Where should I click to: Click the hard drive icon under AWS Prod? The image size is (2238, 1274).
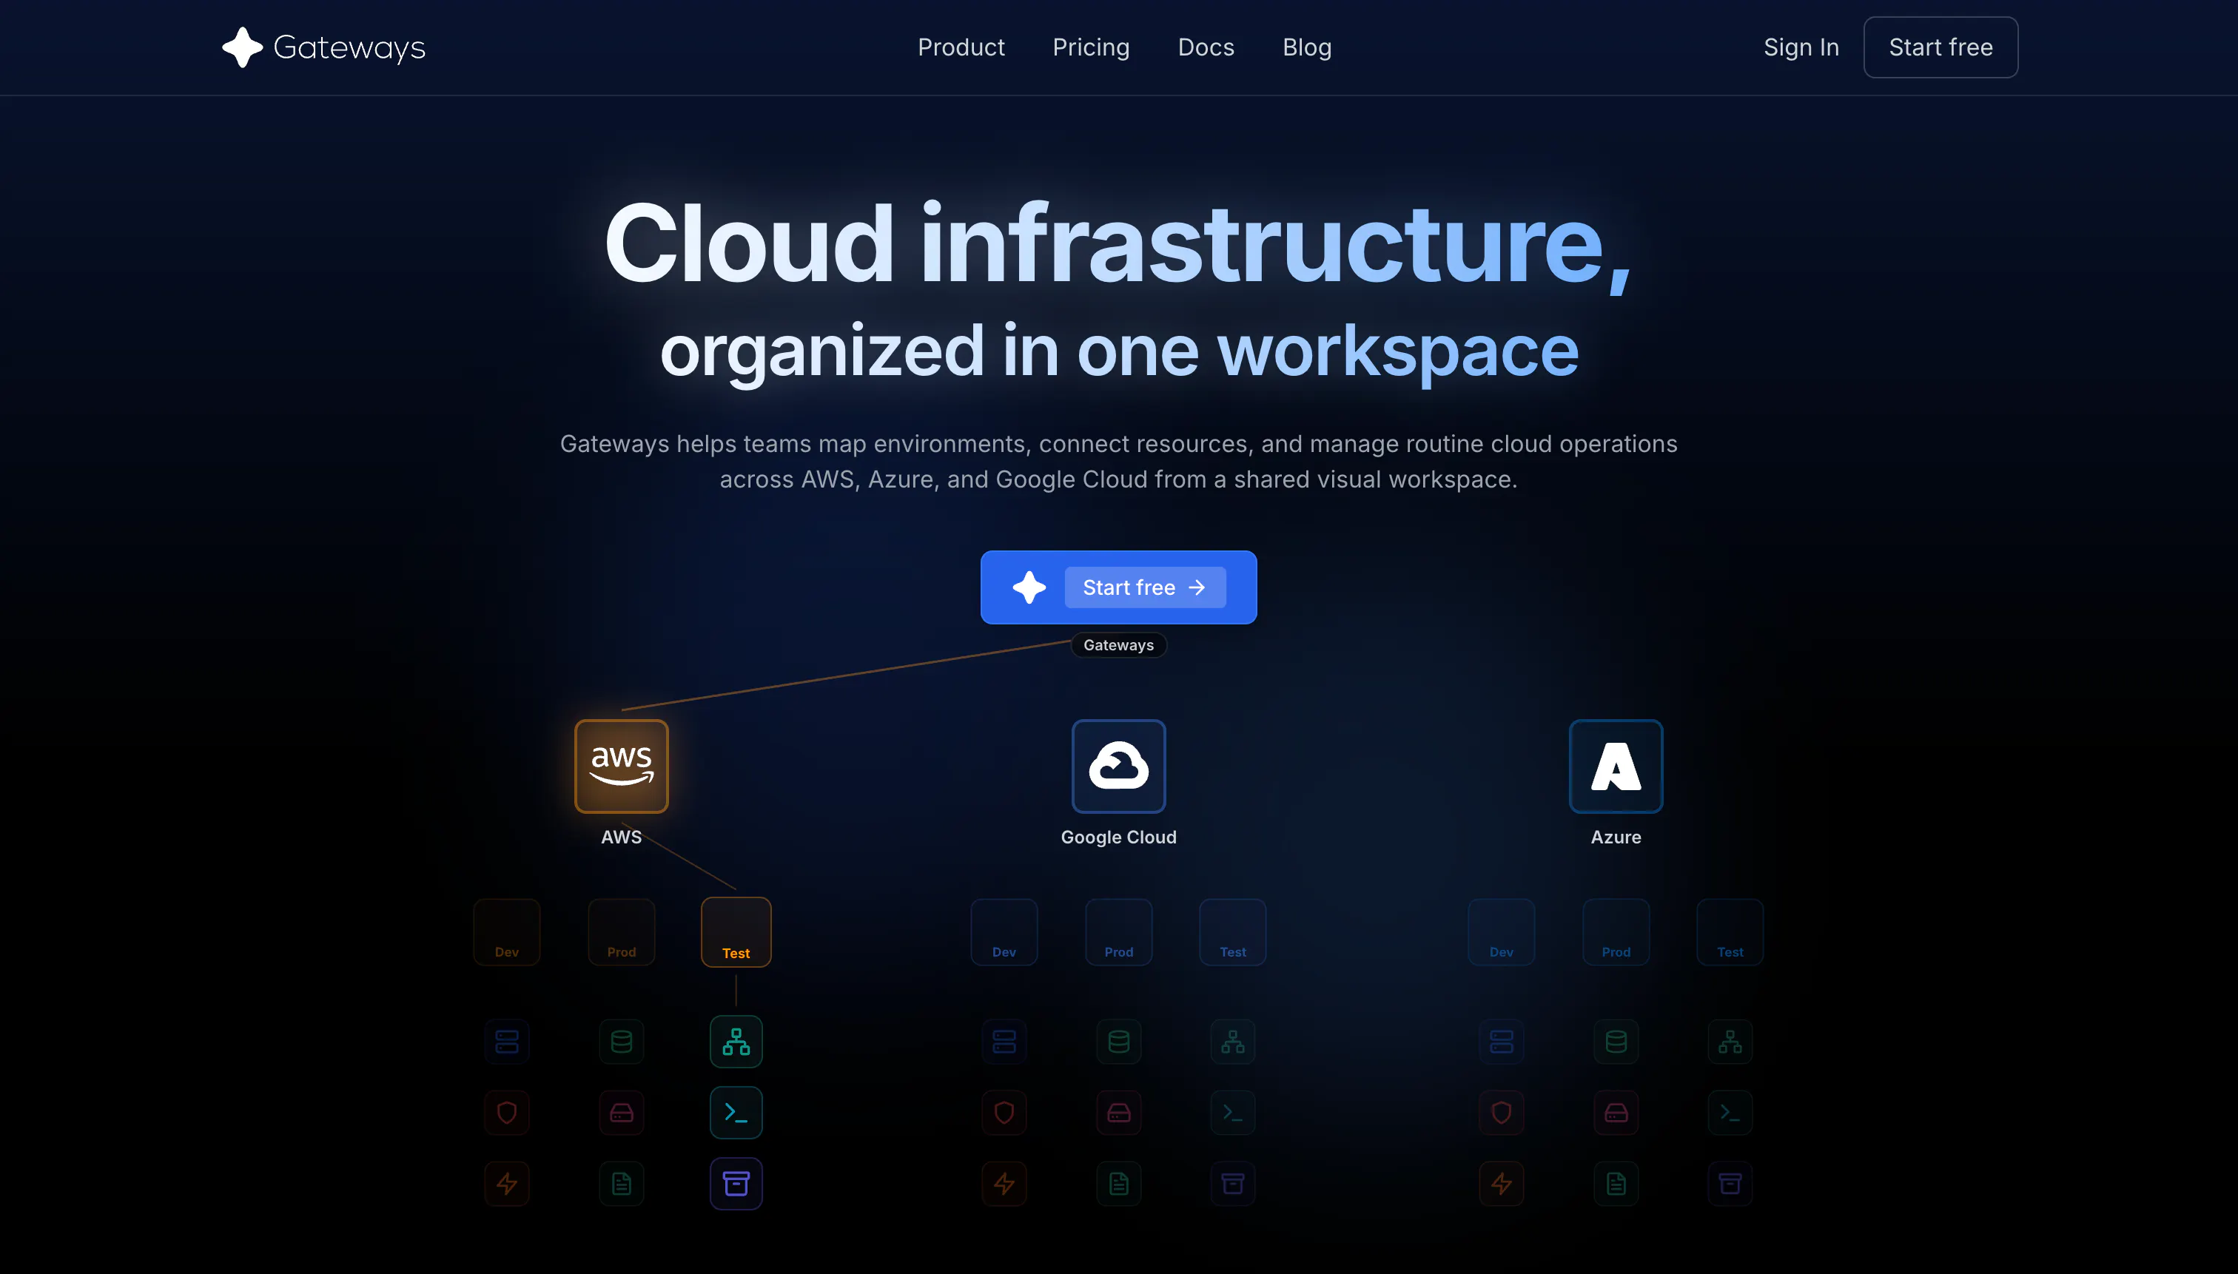[x=622, y=1112]
